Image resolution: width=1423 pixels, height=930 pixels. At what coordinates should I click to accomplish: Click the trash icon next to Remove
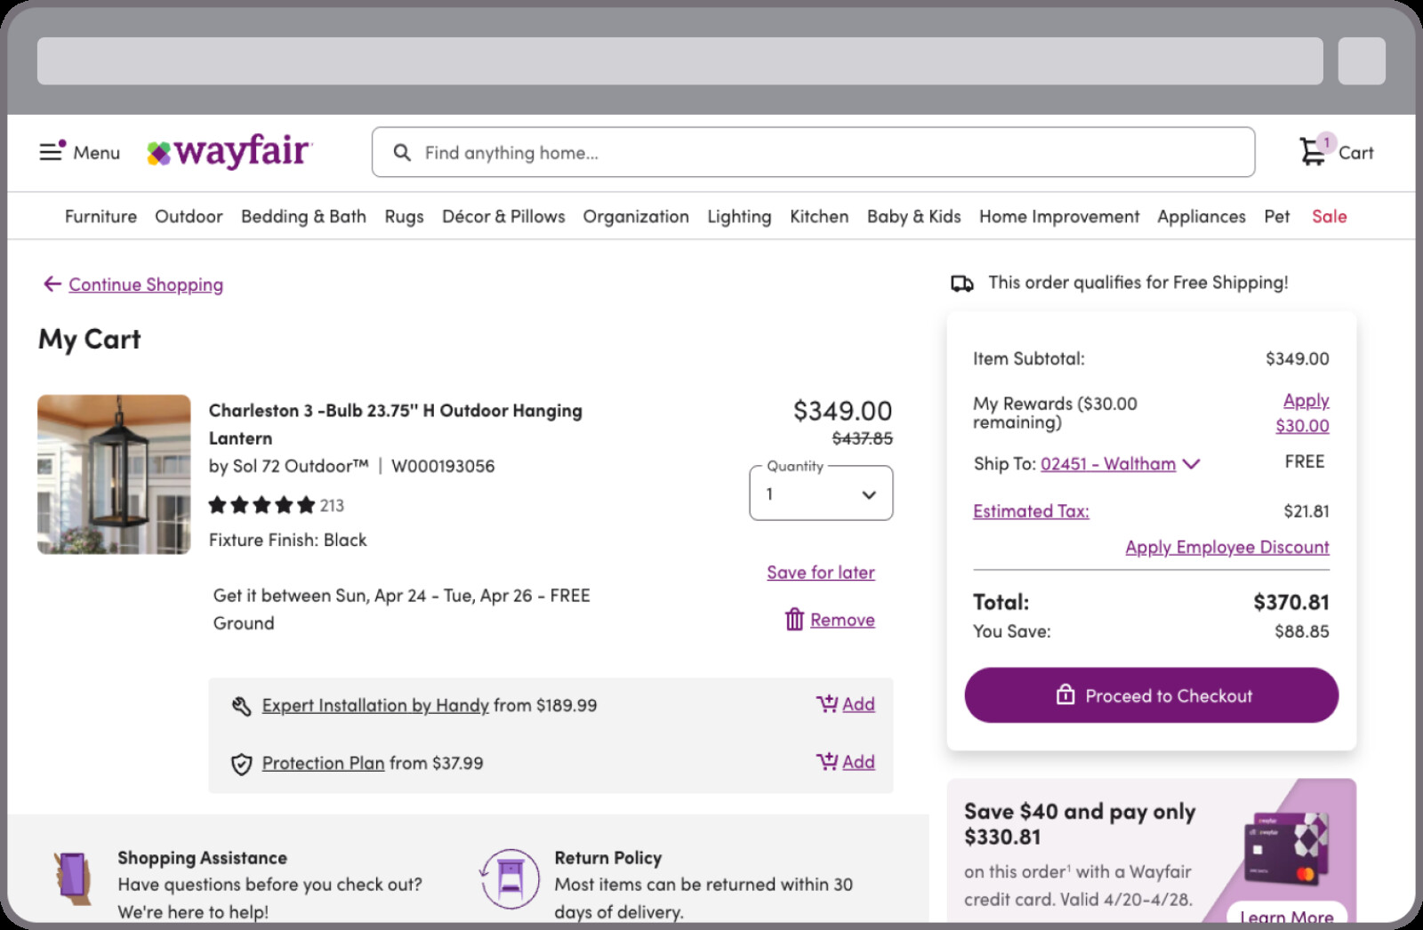792,620
